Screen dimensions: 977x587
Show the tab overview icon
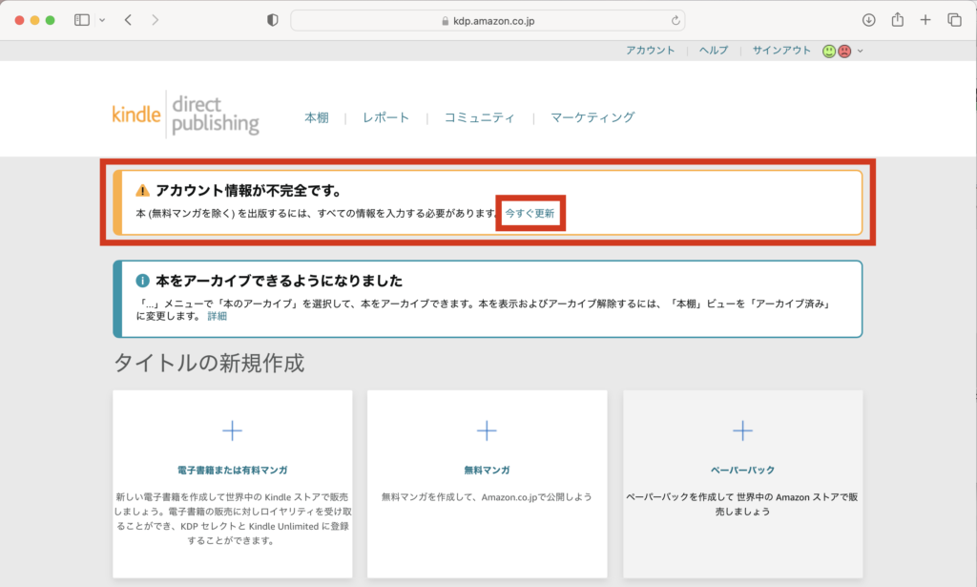click(953, 20)
